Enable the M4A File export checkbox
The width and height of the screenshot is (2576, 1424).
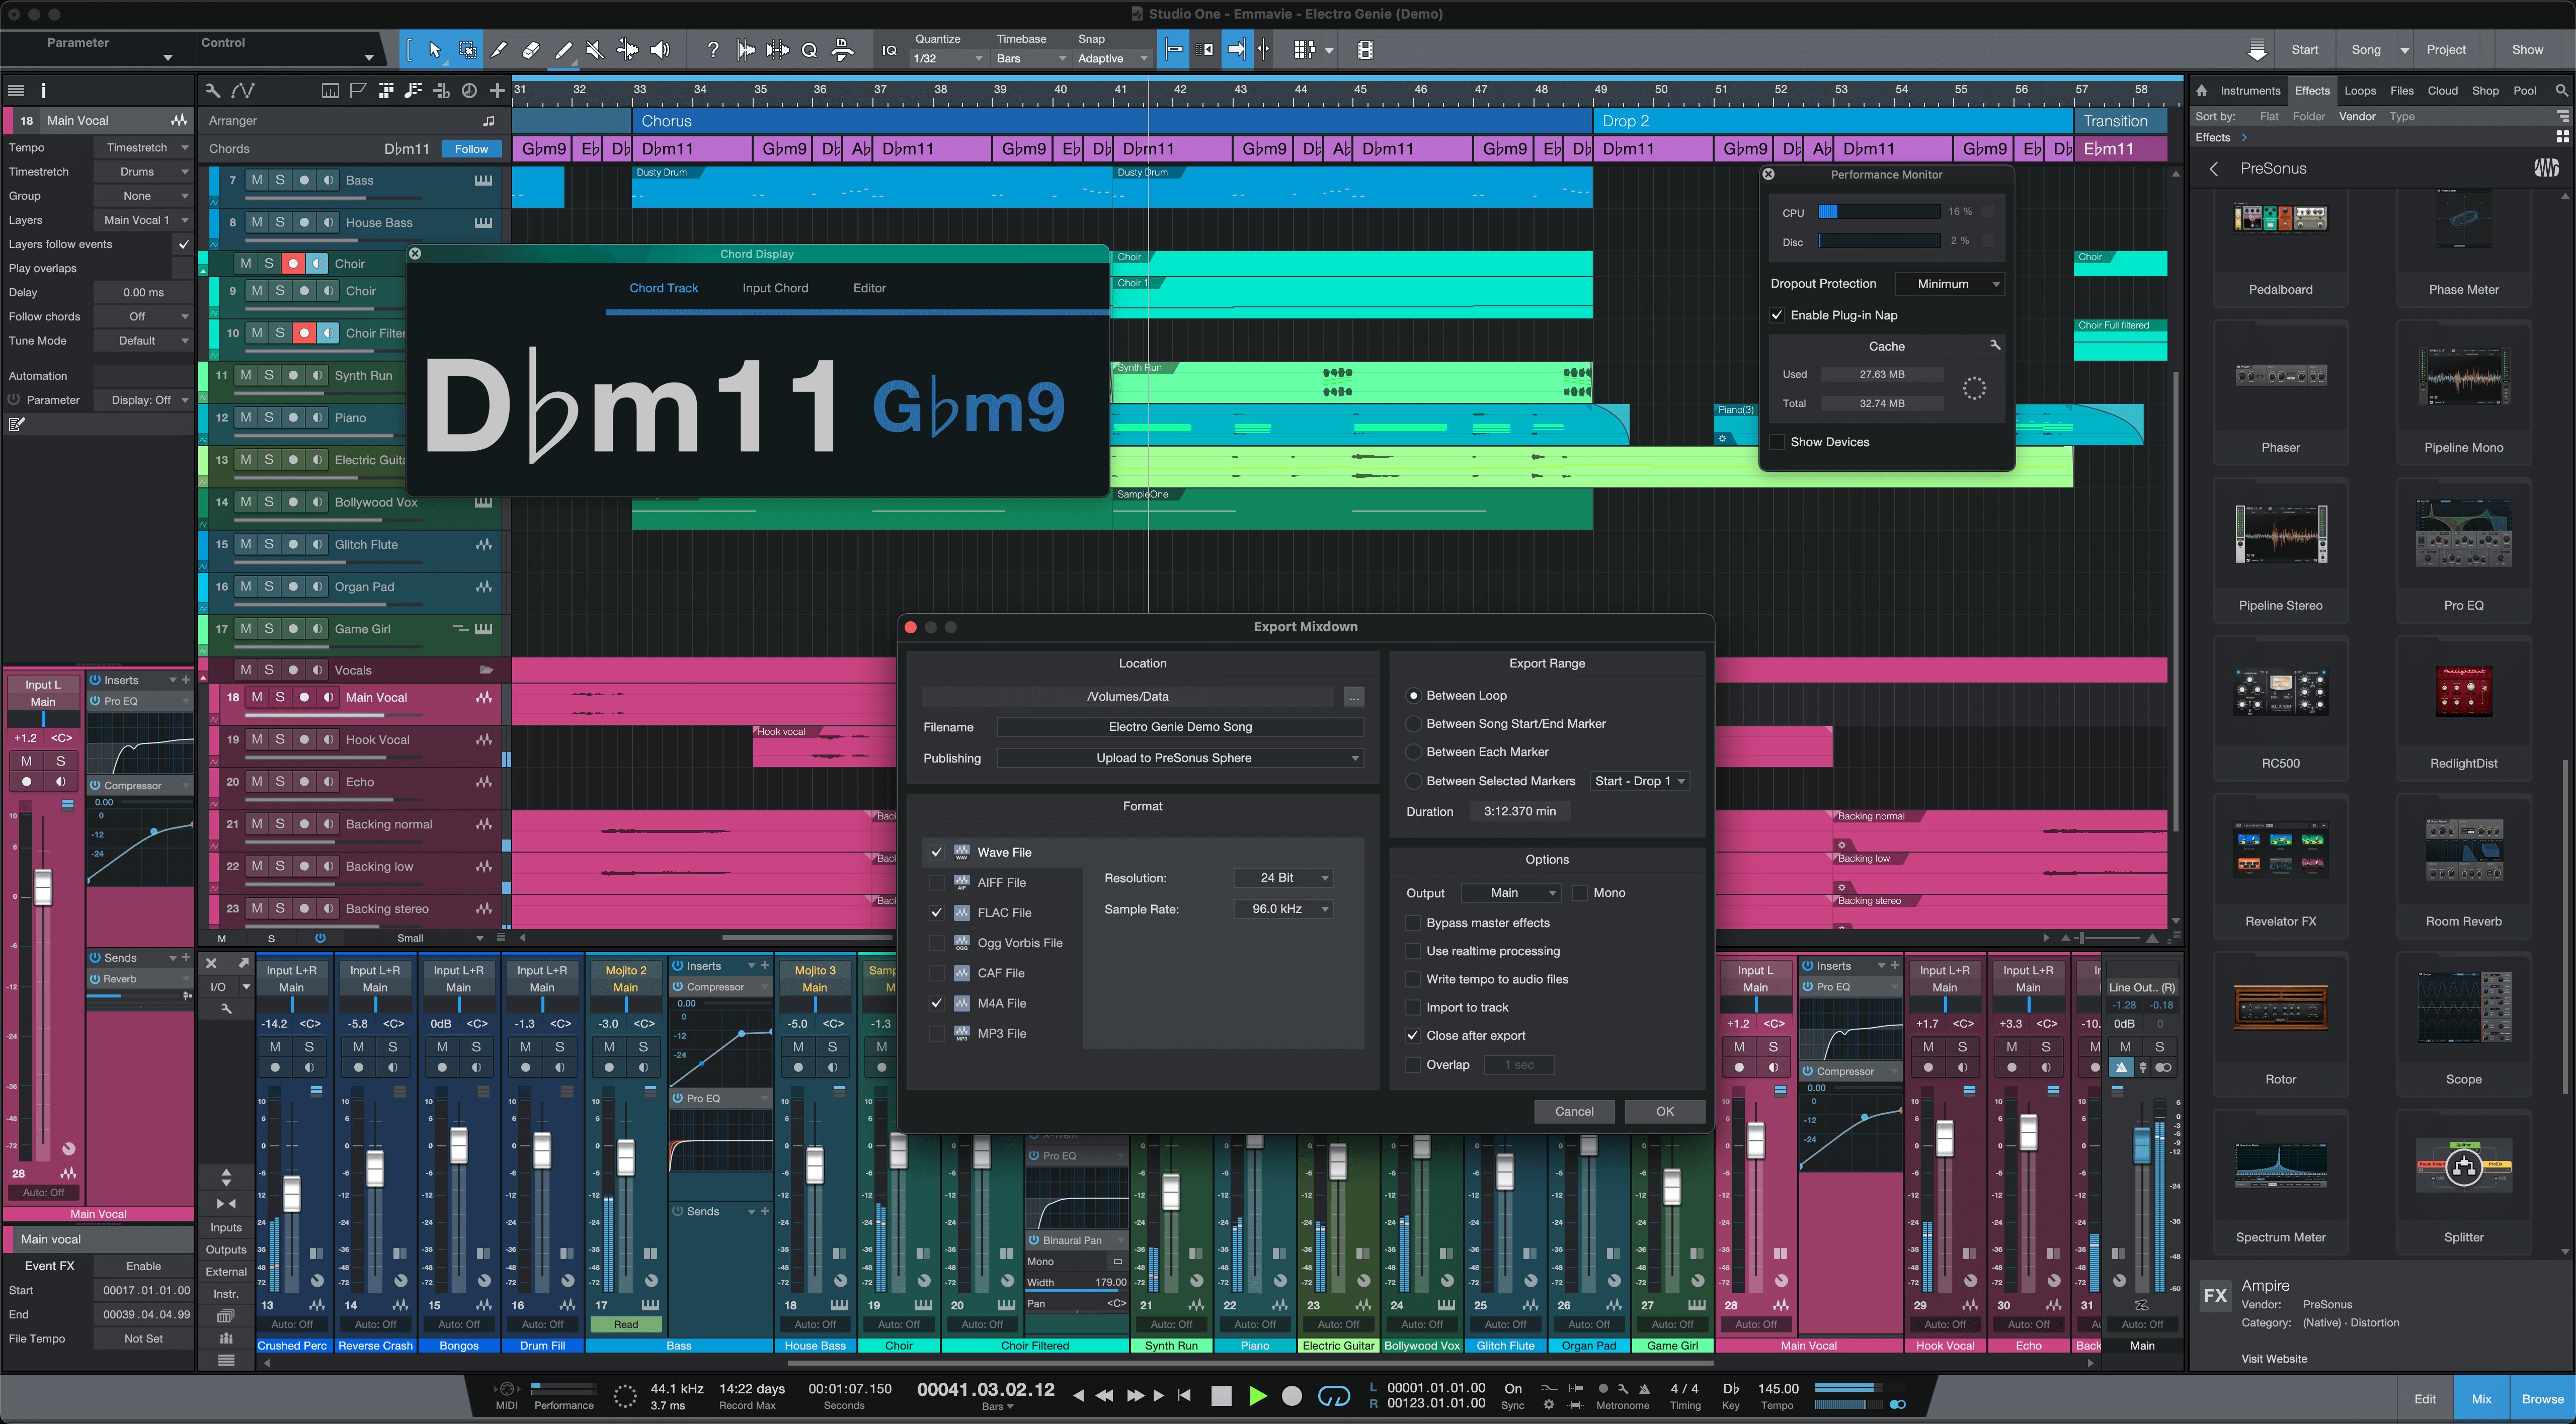(936, 1001)
